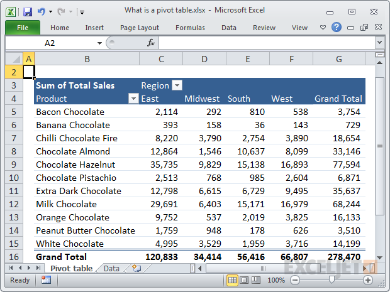Select the Peanut Butter Chocolate cell
The image size is (390, 292).
[87, 230]
